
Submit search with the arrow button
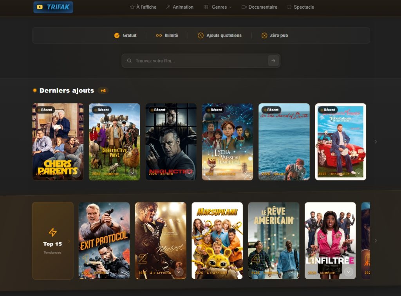(273, 61)
